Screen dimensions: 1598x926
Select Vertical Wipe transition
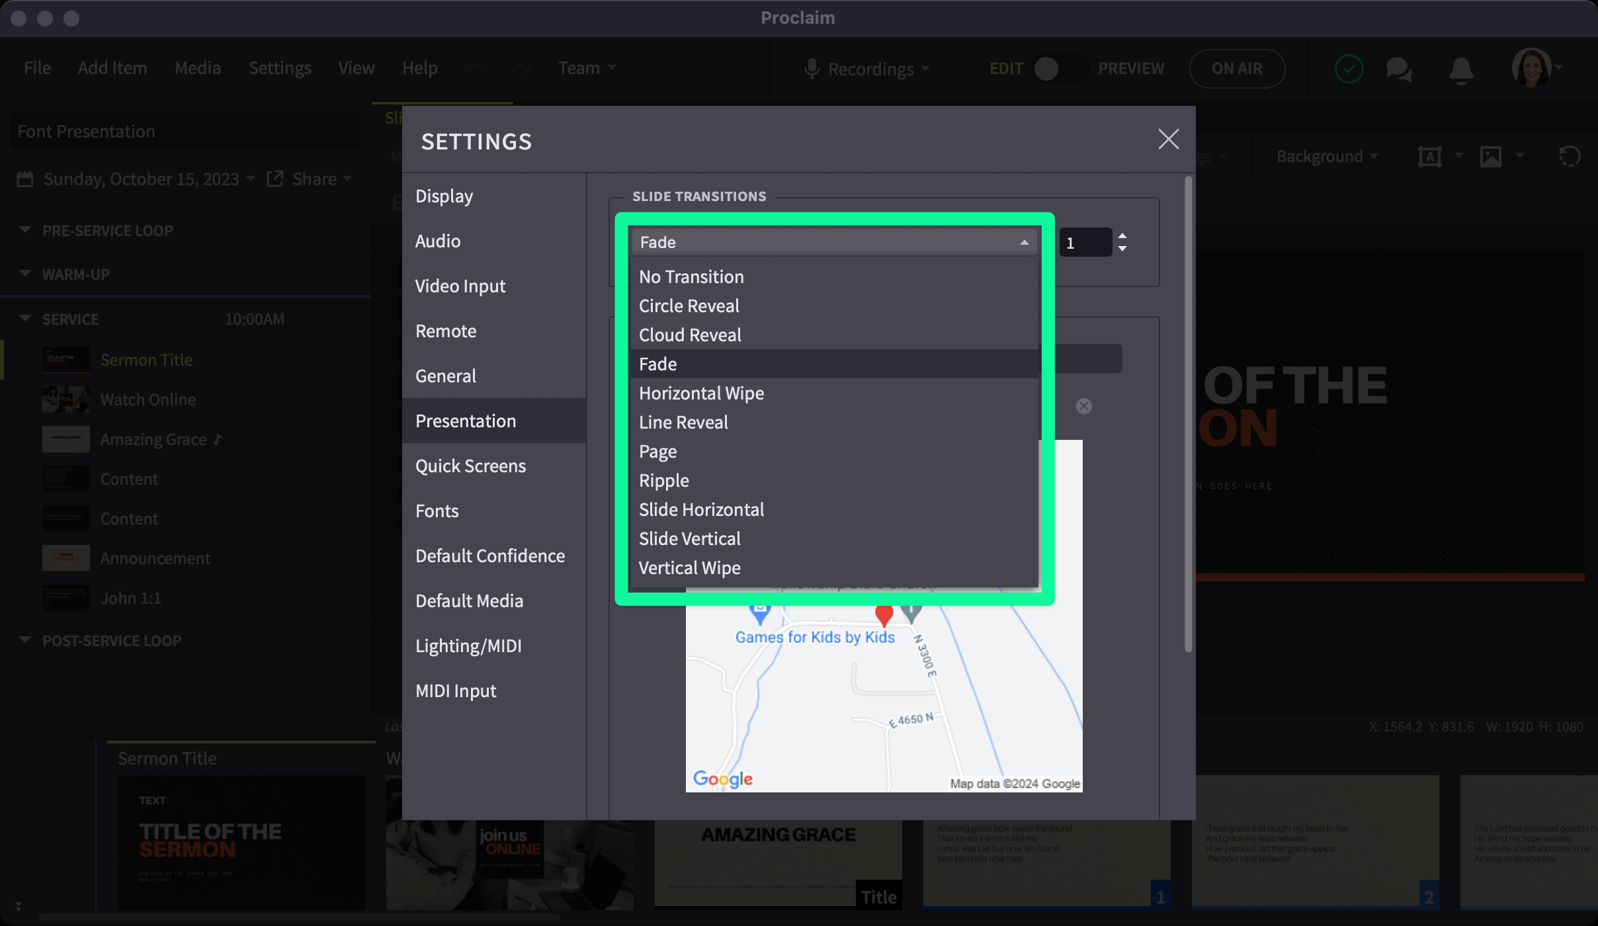(x=834, y=568)
